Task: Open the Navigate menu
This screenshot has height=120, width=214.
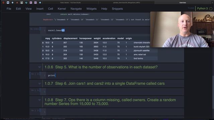Action: point(76,9)
